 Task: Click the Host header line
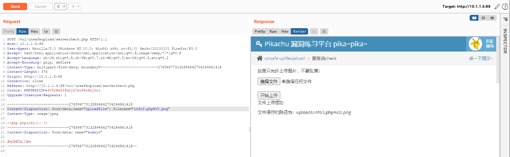pos(25,44)
